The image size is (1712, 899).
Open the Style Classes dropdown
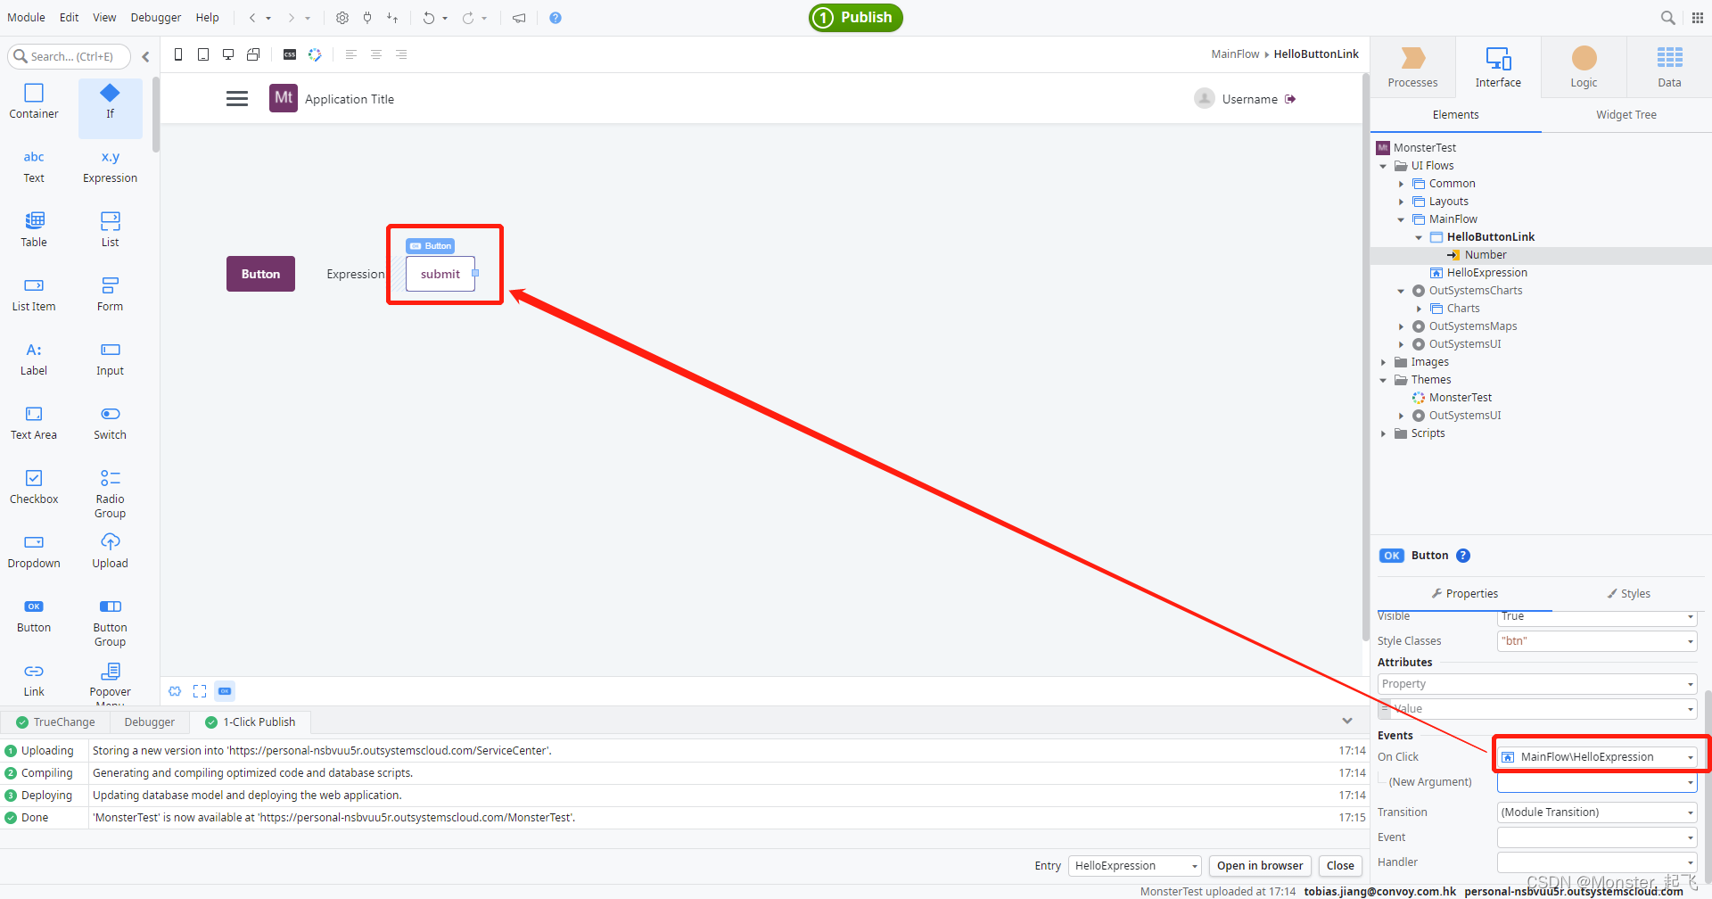pos(1691,641)
